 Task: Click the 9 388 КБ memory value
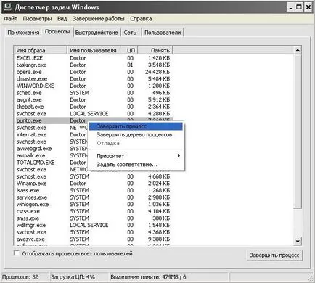(159, 239)
